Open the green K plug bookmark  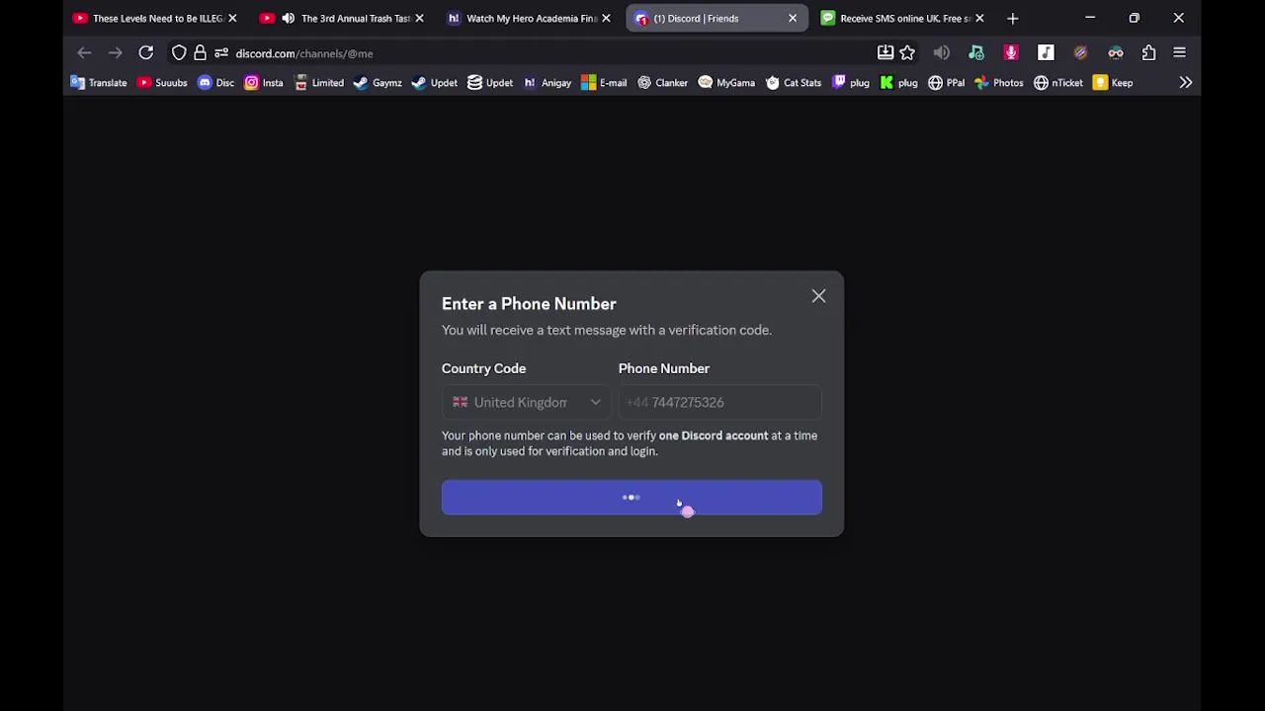[x=899, y=83]
